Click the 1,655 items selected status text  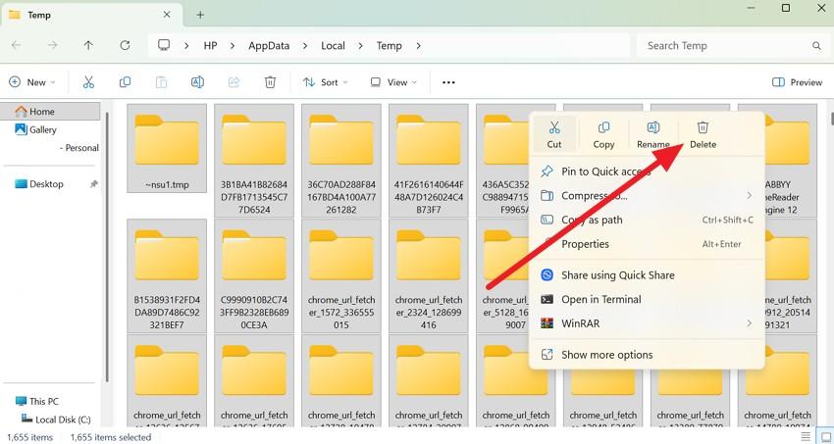point(111,437)
